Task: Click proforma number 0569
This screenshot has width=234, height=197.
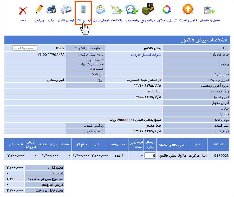Action: pyautogui.click(x=60, y=48)
